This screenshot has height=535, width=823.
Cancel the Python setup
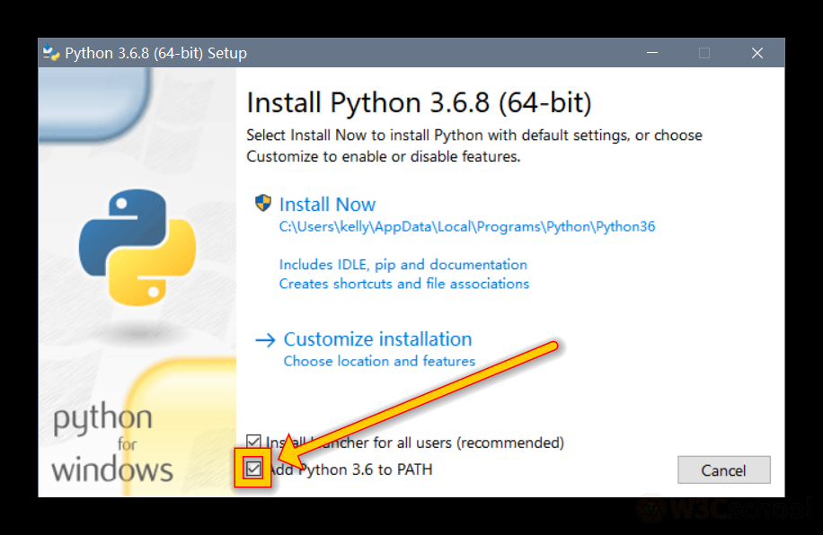(724, 470)
